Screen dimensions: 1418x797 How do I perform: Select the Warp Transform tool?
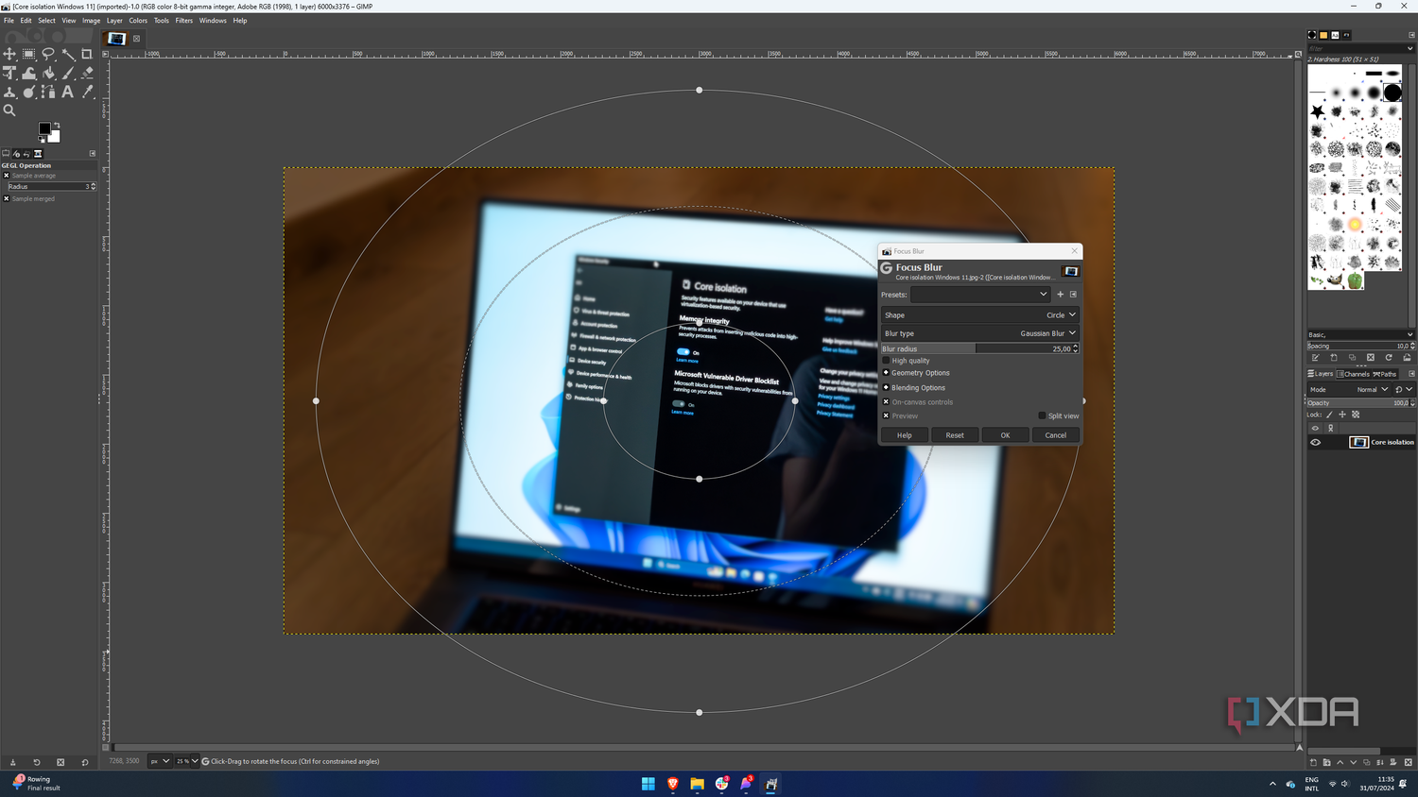pos(29,73)
